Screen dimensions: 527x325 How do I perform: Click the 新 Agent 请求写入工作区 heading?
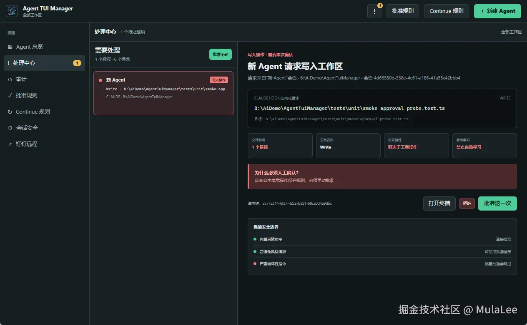point(295,67)
